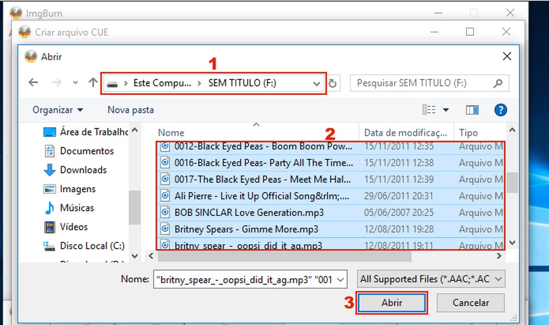
Task: Click horizontal scrollbar right arrow
Action: click(x=499, y=256)
